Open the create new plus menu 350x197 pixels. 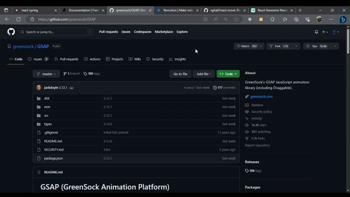(325, 32)
